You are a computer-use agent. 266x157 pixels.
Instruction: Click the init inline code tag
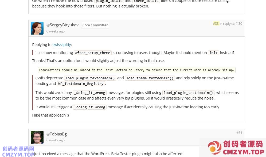213,53
